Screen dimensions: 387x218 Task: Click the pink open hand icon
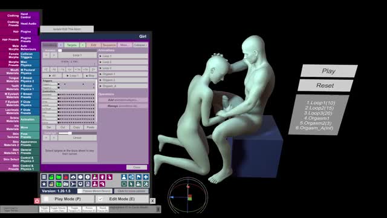point(102,177)
